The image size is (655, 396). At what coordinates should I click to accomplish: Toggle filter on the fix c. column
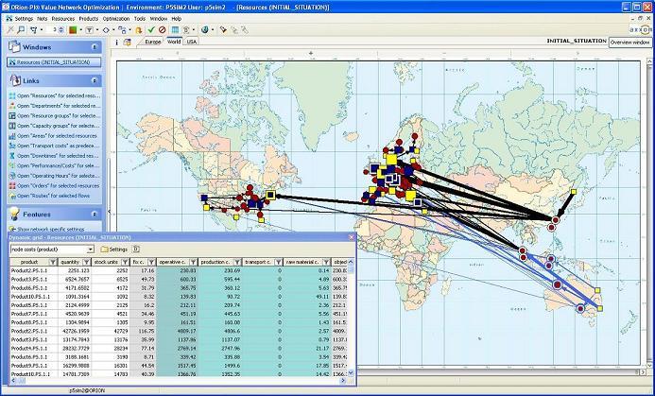tap(151, 263)
